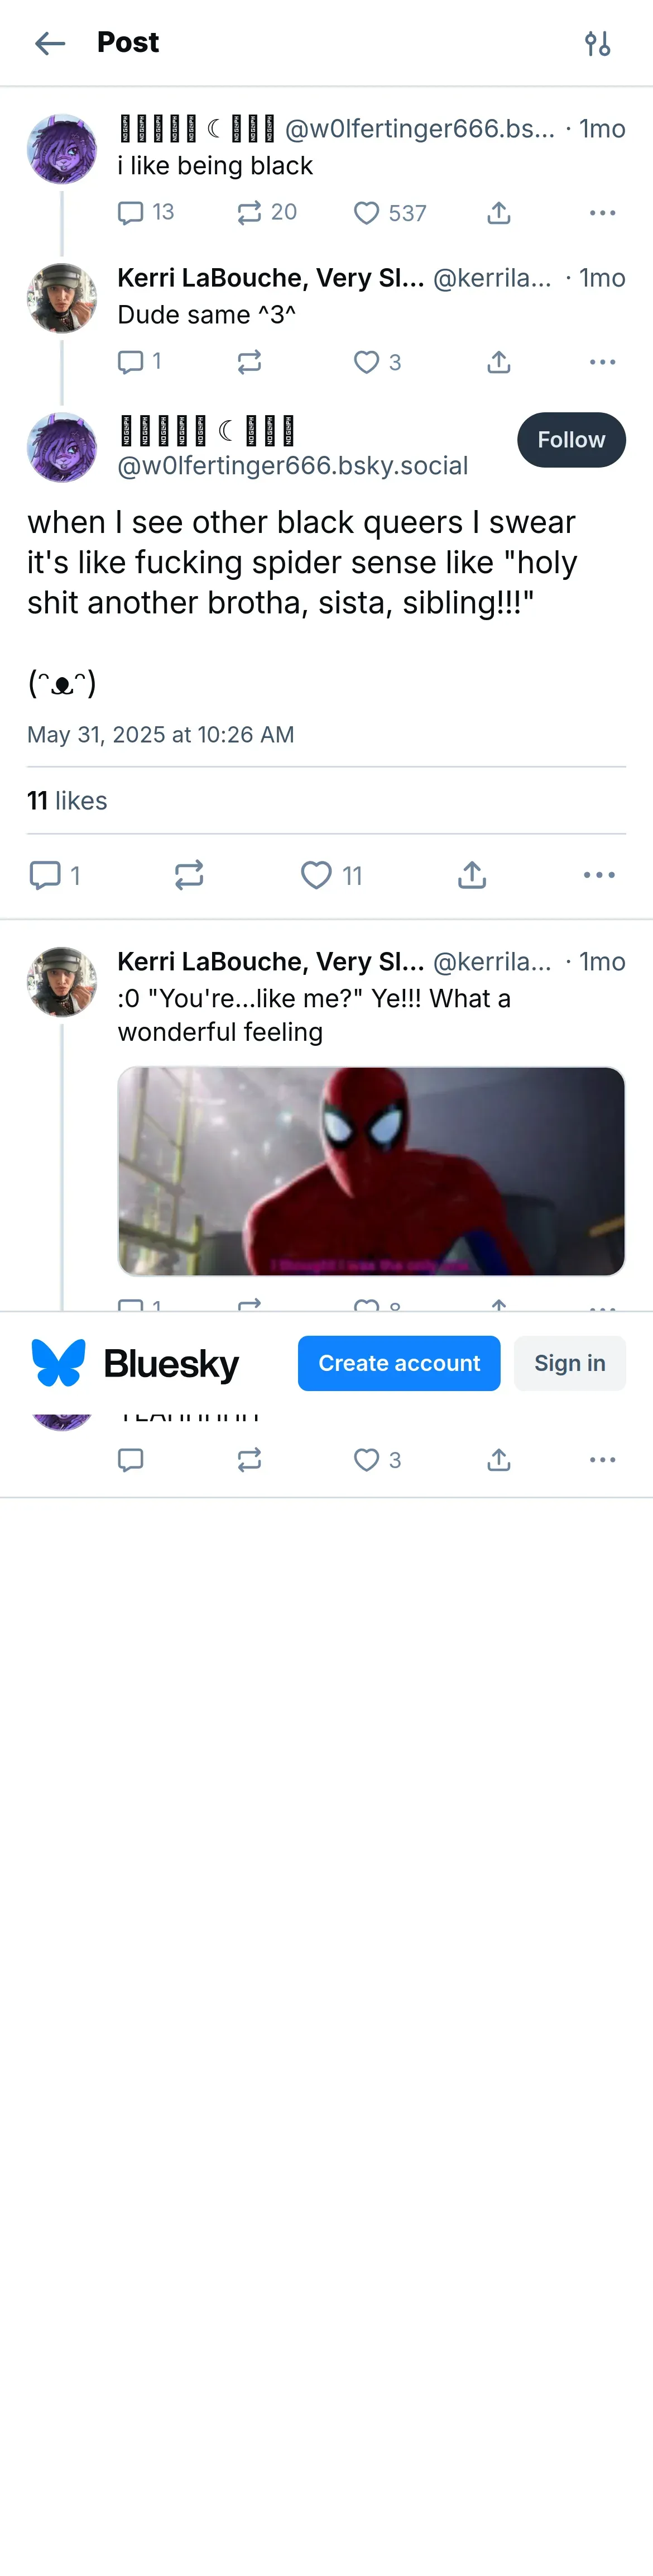Open the @w0lfertinger666.bsky.social profile handle
This screenshot has width=653, height=2576.
292,466
